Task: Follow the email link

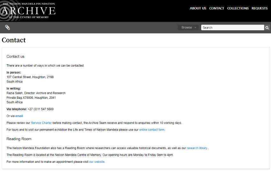Action: (x=19, y=116)
